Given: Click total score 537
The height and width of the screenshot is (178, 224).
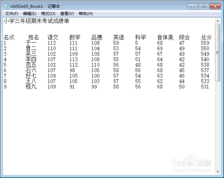Looking at the screenshot, I should [205, 70].
